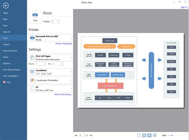The width and height of the screenshot is (189, 140).
Task: Maximize the Edraw Max window
Action: pos(180,2)
